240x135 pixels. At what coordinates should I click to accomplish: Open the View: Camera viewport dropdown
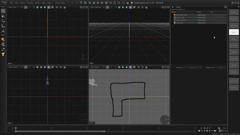(x=97, y=7)
